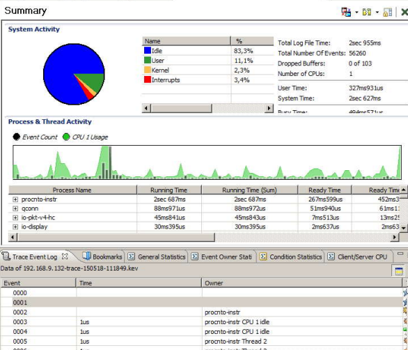Sort by Ready Time column header
The width and height of the screenshot is (408, 350).
pos(324,190)
